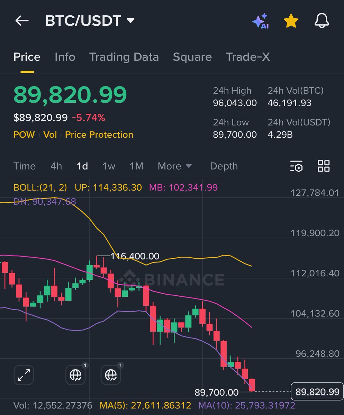The image size is (344, 415).
Task: Tap the 127,784.01 price axis label
Action: click(x=314, y=193)
